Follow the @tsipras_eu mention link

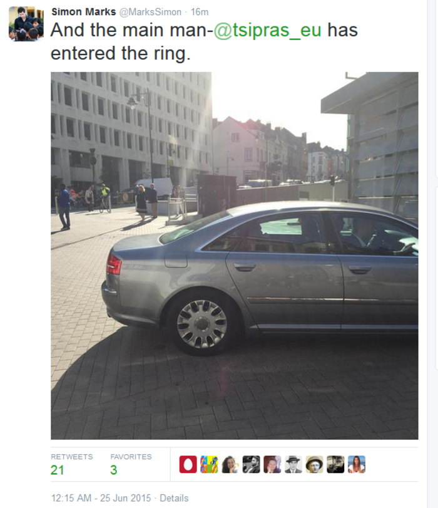coord(267,30)
